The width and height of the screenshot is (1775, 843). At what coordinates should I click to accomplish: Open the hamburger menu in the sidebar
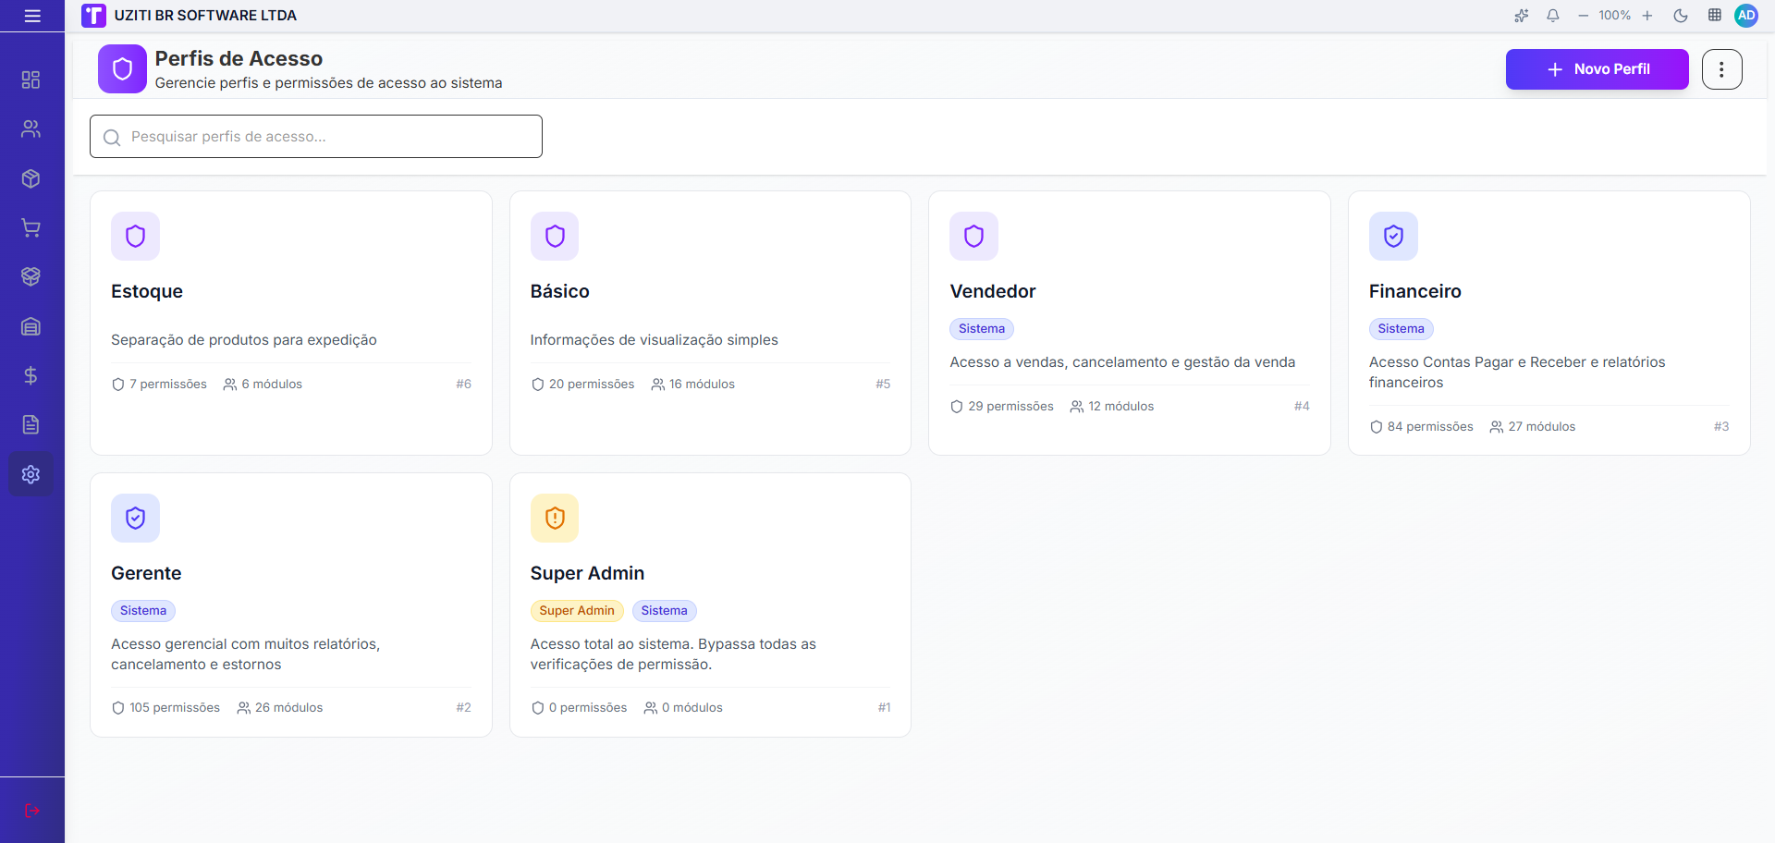pyautogui.click(x=32, y=16)
